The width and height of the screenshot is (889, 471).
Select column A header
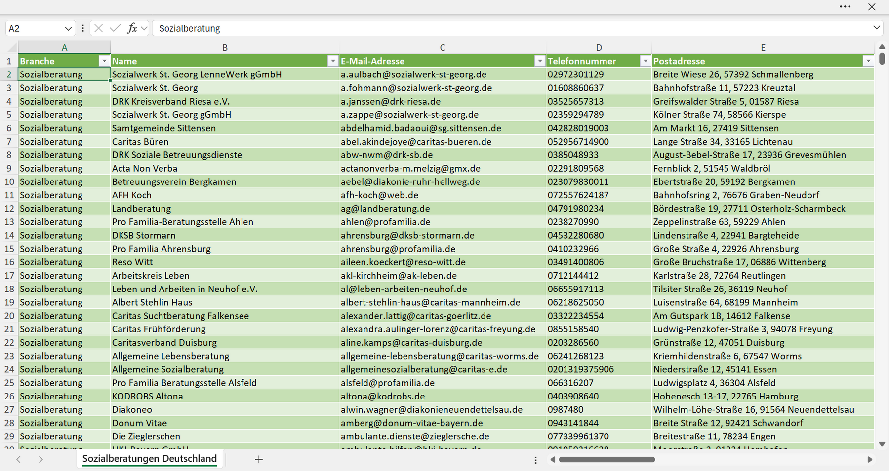tap(64, 48)
